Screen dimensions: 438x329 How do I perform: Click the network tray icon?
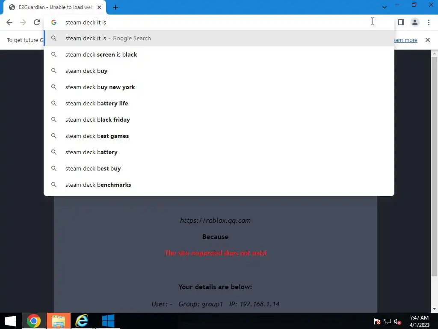point(388,321)
